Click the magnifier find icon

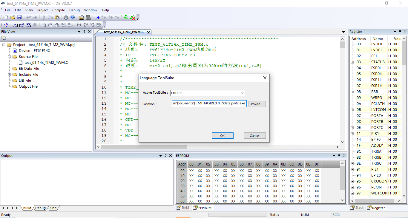coord(82,18)
